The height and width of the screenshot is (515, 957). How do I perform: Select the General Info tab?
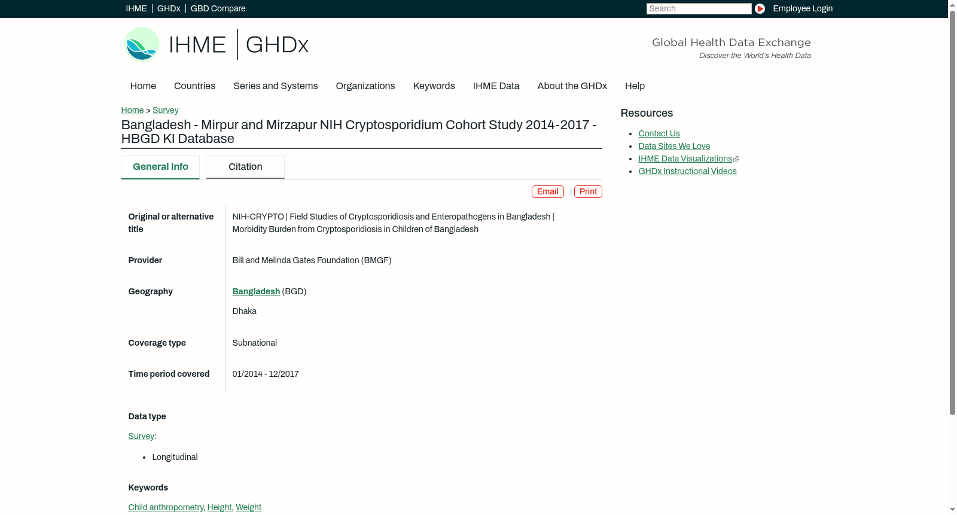[x=160, y=167]
